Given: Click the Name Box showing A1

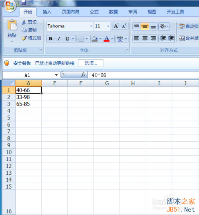Looking at the screenshot, I should (27, 75).
